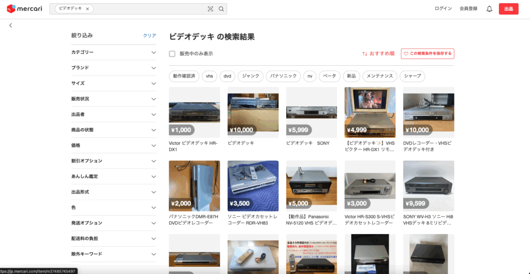Click the Mercari logo
The image size is (530, 274).
click(24, 9)
